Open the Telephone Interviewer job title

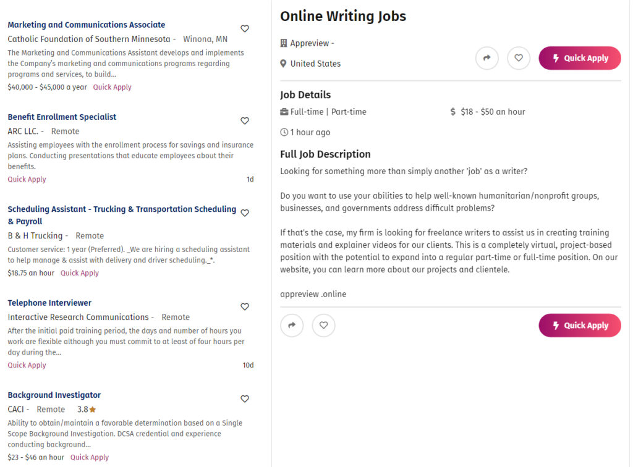point(49,303)
